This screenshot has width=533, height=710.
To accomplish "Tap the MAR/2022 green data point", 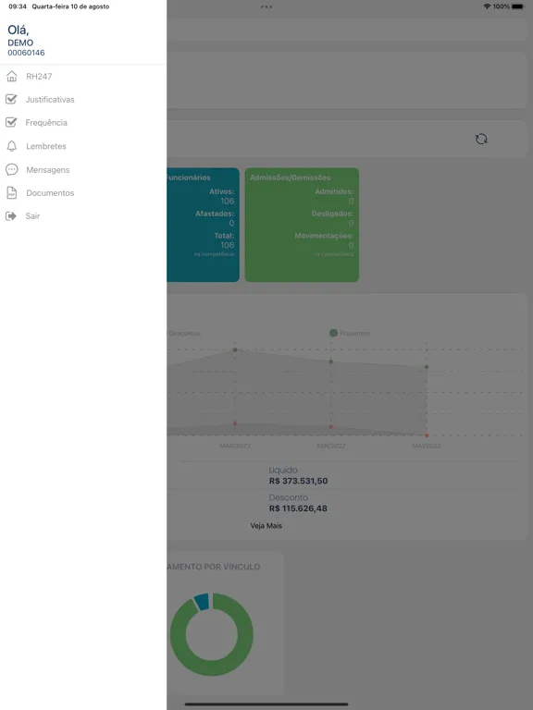I will pos(235,349).
